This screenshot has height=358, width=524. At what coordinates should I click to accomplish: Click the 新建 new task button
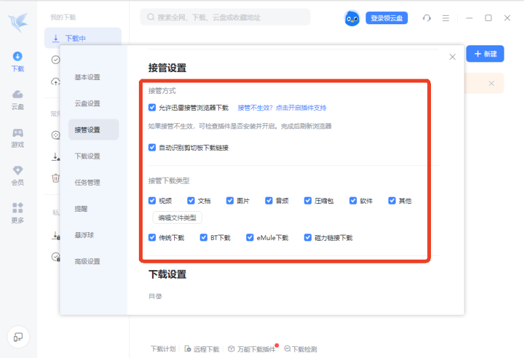[485, 54]
